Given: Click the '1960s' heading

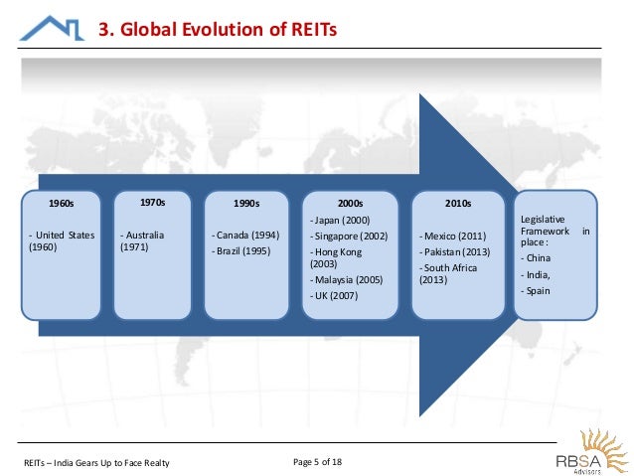Looking at the screenshot, I should pyautogui.click(x=61, y=203).
